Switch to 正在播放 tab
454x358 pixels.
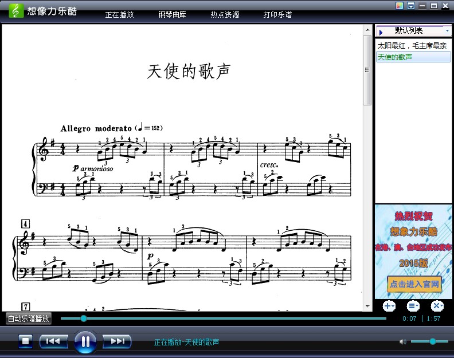(120, 14)
